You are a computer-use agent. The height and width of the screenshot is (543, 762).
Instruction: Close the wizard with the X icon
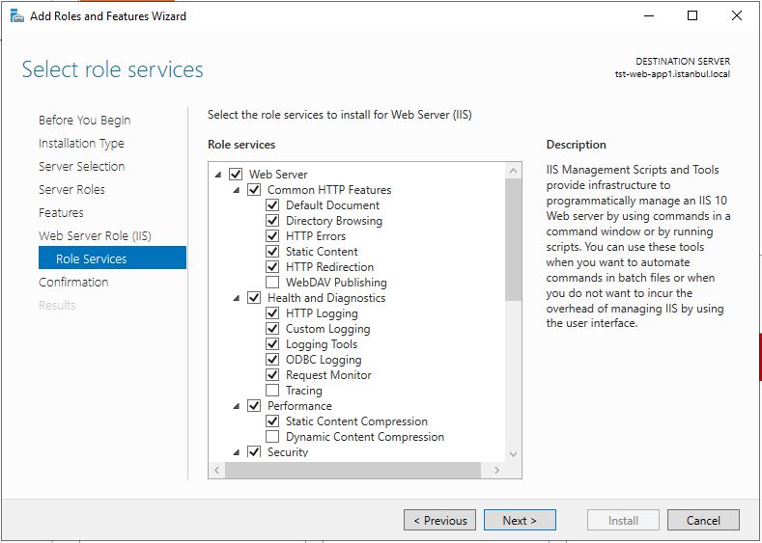tap(737, 16)
